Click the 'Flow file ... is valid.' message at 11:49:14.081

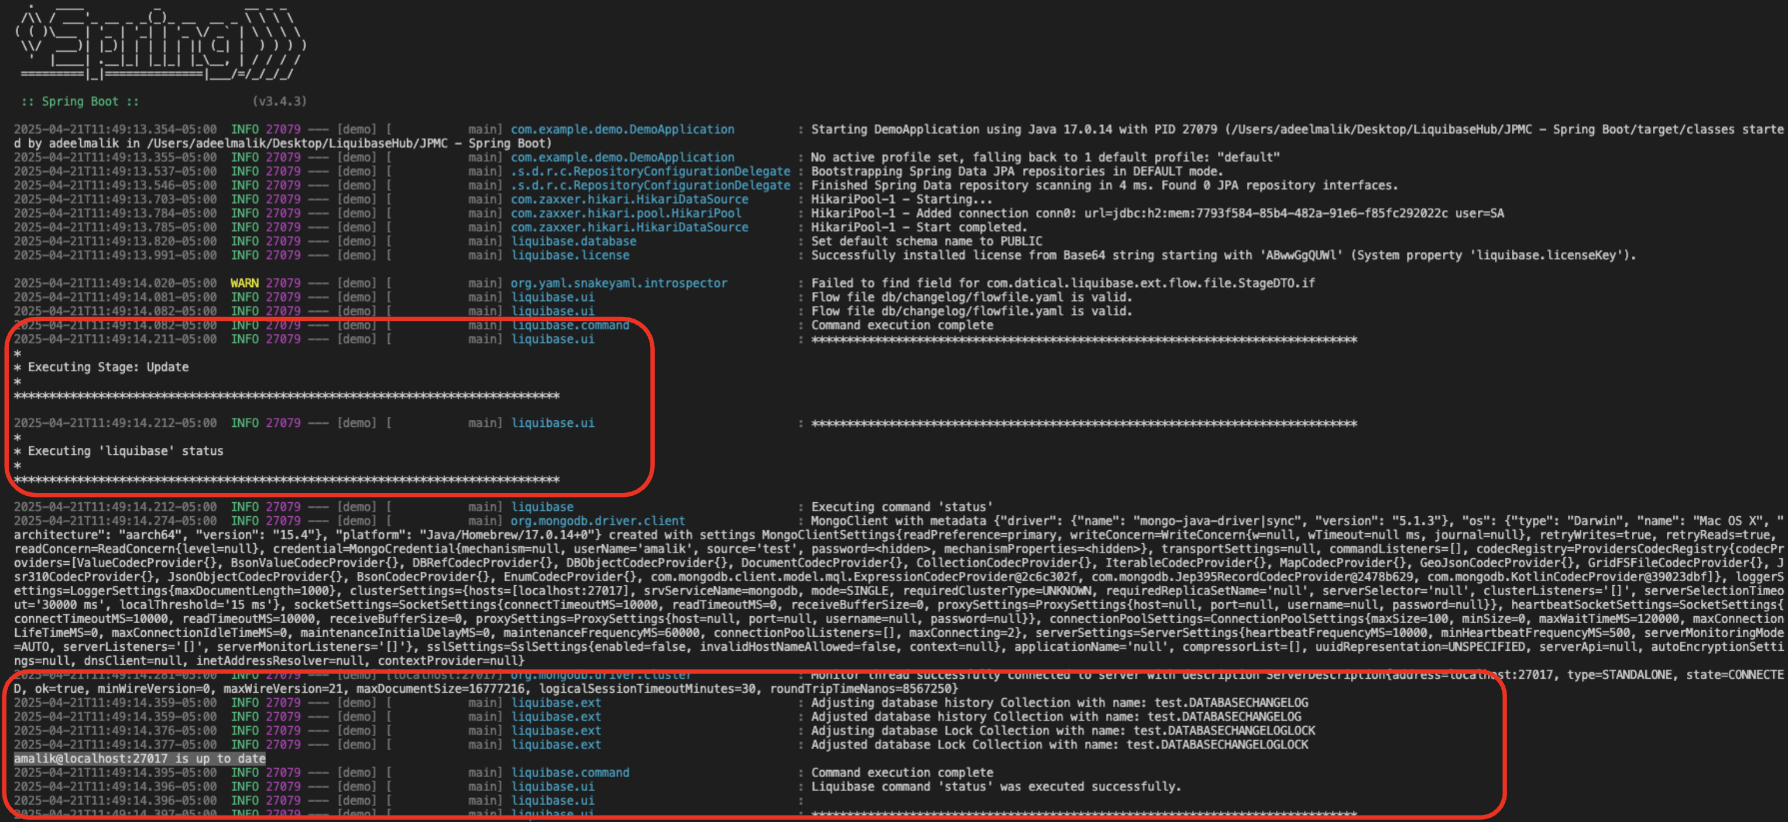click(972, 297)
